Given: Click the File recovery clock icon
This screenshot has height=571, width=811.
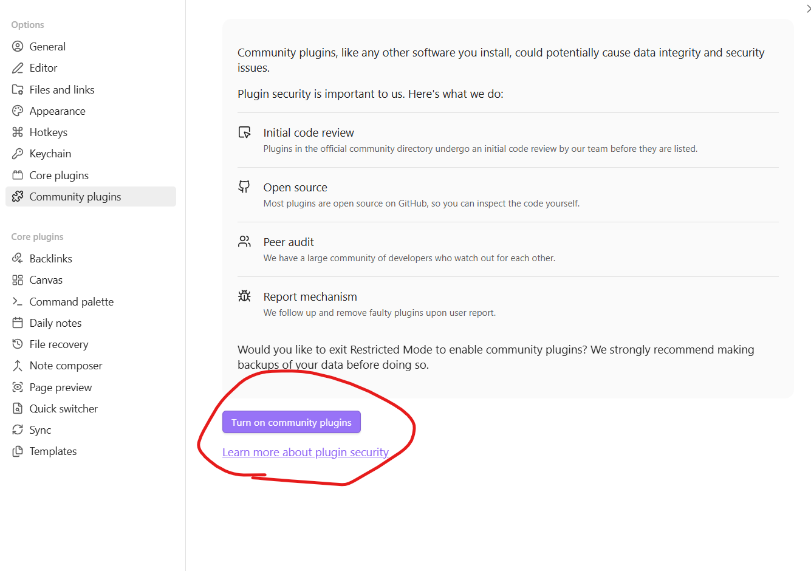Looking at the screenshot, I should point(18,344).
